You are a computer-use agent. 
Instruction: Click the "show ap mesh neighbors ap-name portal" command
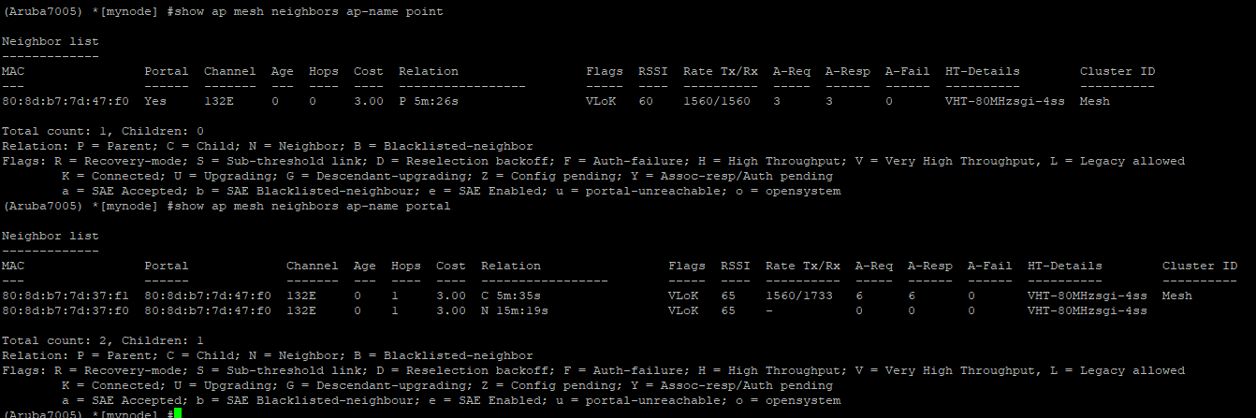(x=311, y=206)
